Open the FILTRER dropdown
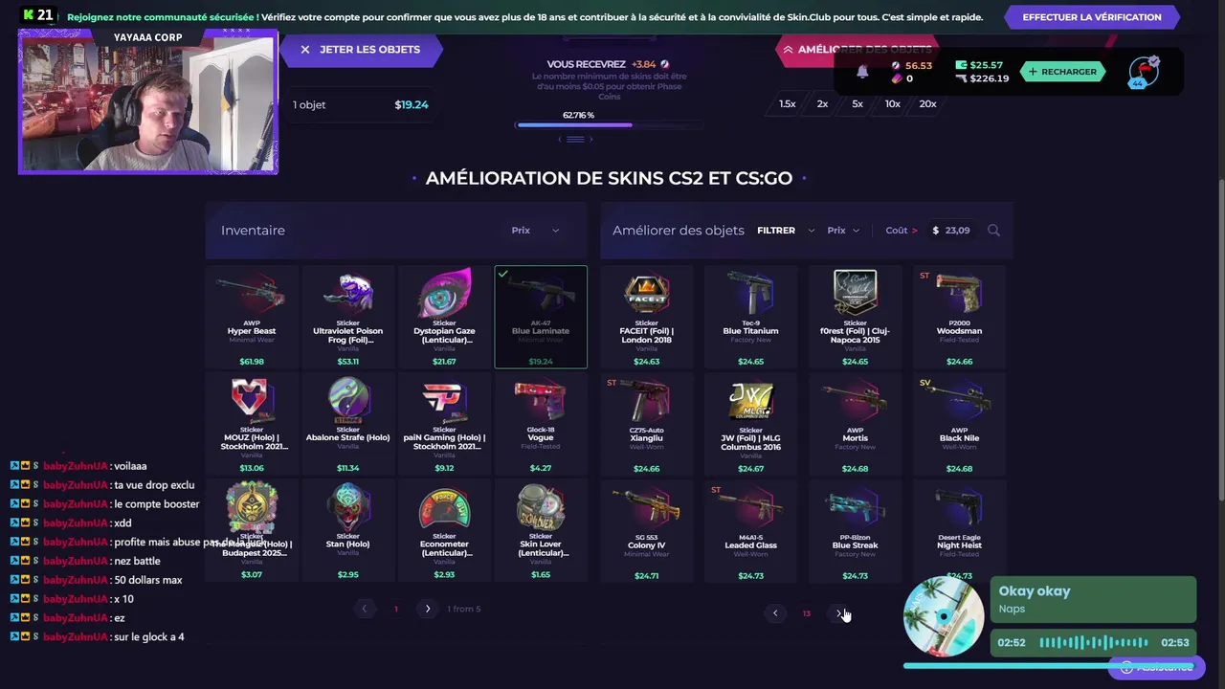 coord(786,231)
